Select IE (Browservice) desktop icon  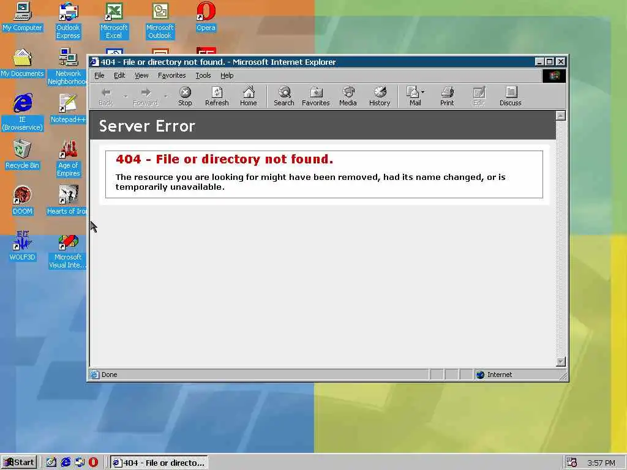[x=23, y=113]
